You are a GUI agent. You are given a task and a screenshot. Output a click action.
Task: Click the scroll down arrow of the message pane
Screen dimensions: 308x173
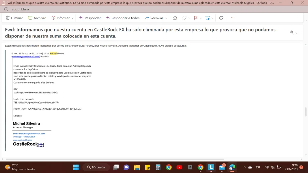306,155
